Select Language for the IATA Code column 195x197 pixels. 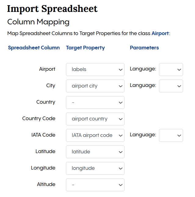171,135
